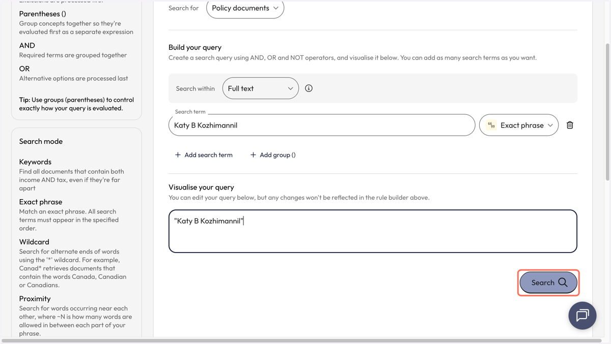Open the Policy documents dropdown
This screenshot has height=344, width=611.
click(245, 8)
